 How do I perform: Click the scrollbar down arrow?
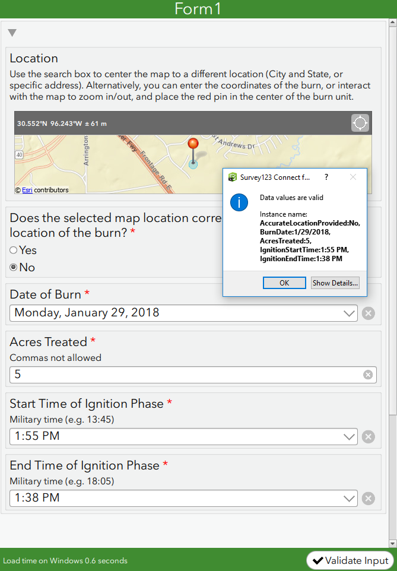[x=392, y=543]
